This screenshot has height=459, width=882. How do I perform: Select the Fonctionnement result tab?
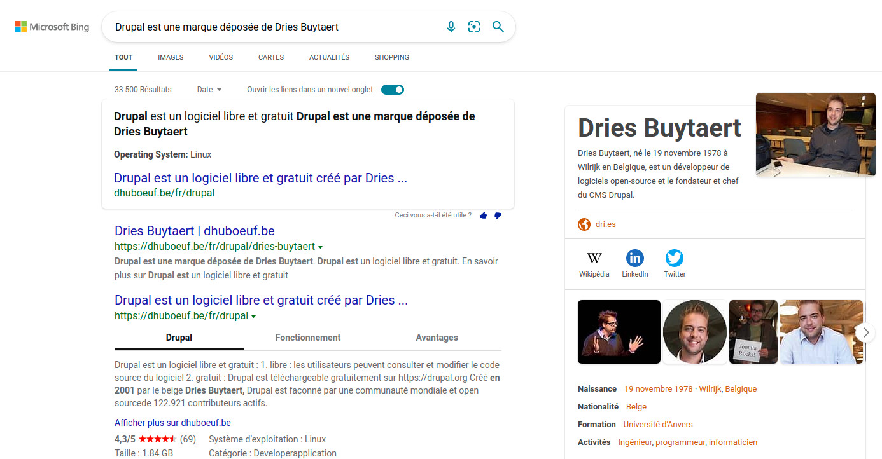click(x=308, y=338)
